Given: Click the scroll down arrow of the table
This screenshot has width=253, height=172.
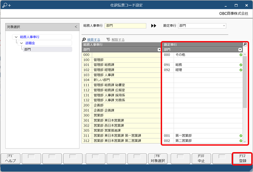Looking at the screenshot, I should pos(245,142).
